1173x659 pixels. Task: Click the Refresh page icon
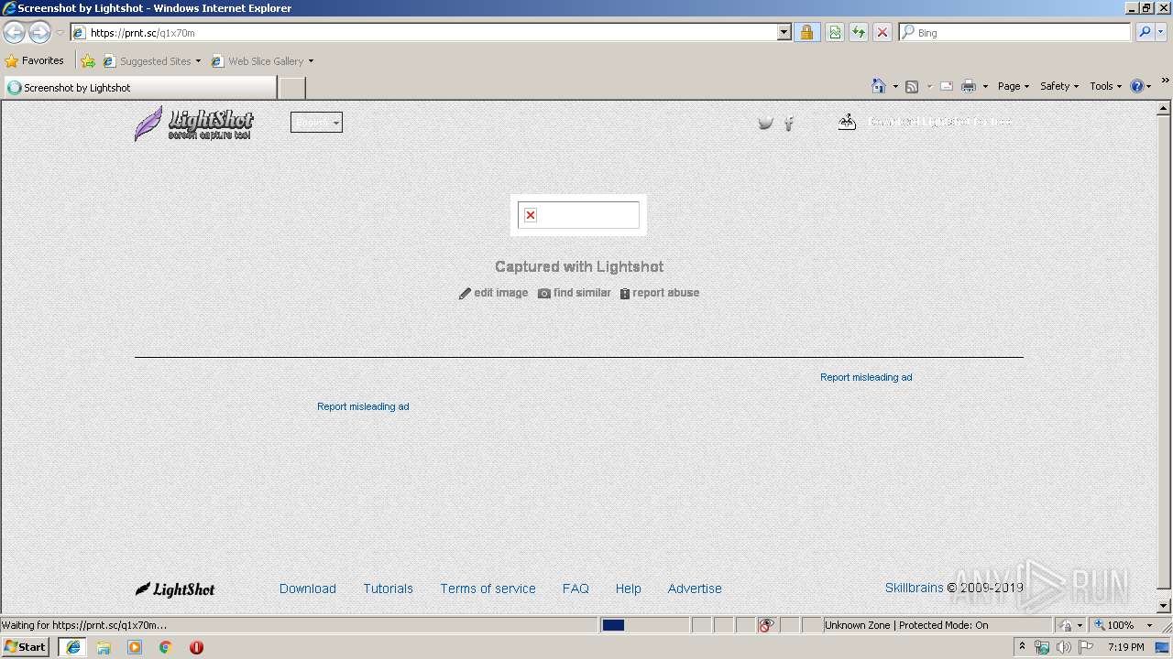(859, 32)
